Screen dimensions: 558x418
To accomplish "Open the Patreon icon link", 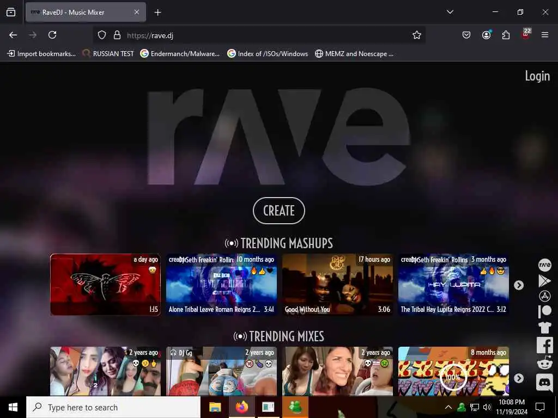I will [x=544, y=311].
